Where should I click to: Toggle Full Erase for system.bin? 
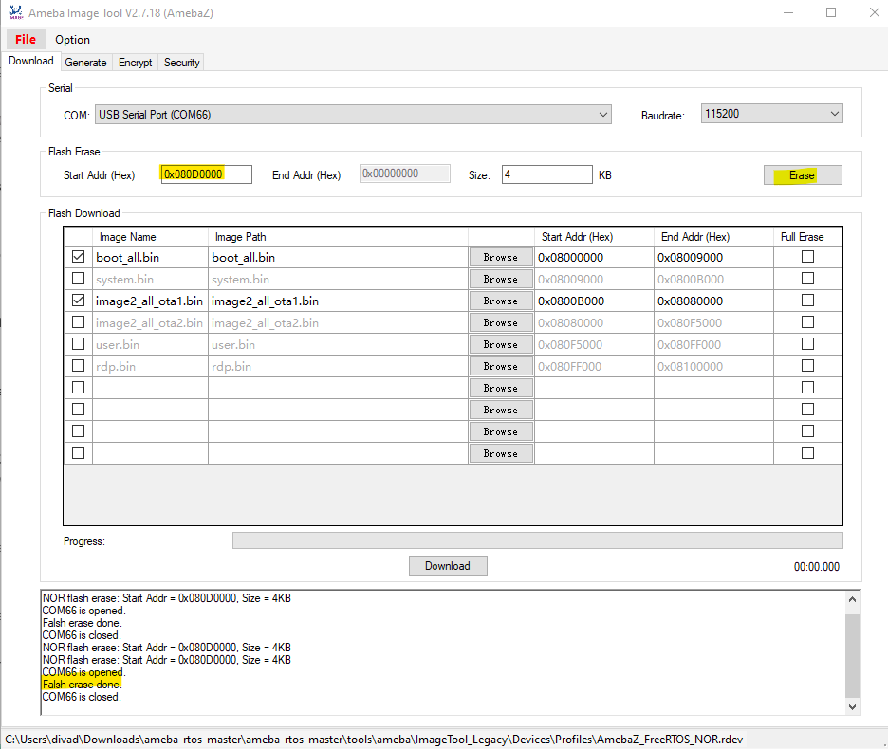(x=807, y=279)
